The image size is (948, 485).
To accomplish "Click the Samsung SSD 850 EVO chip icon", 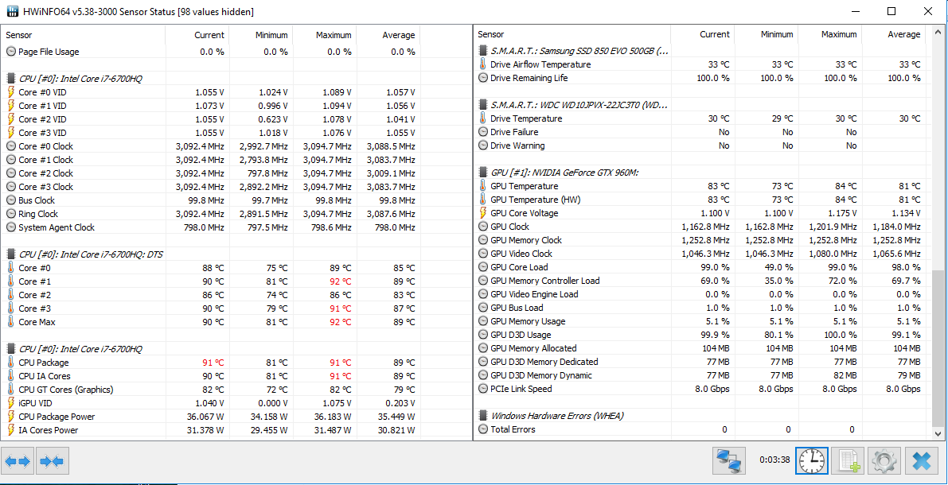I will pyautogui.click(x=482, y=51).
